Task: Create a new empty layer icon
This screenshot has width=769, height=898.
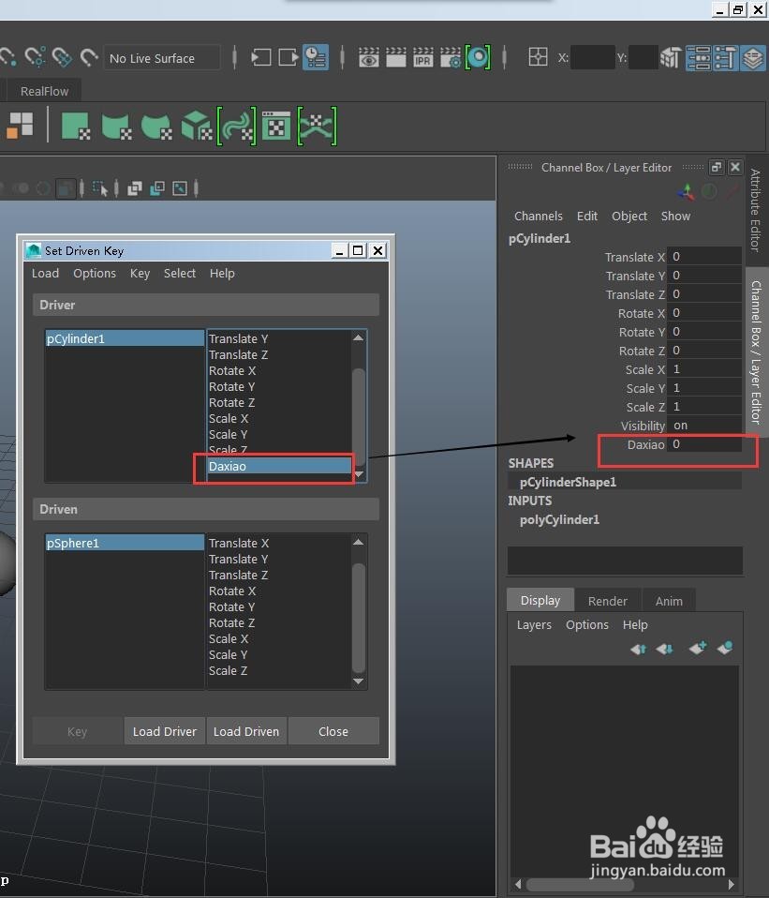Action: tap(698, 648)
